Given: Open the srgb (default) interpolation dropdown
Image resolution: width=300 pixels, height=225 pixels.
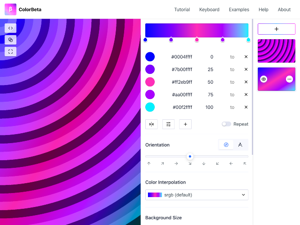Looking at the screenshot, I should pos(197,195).
